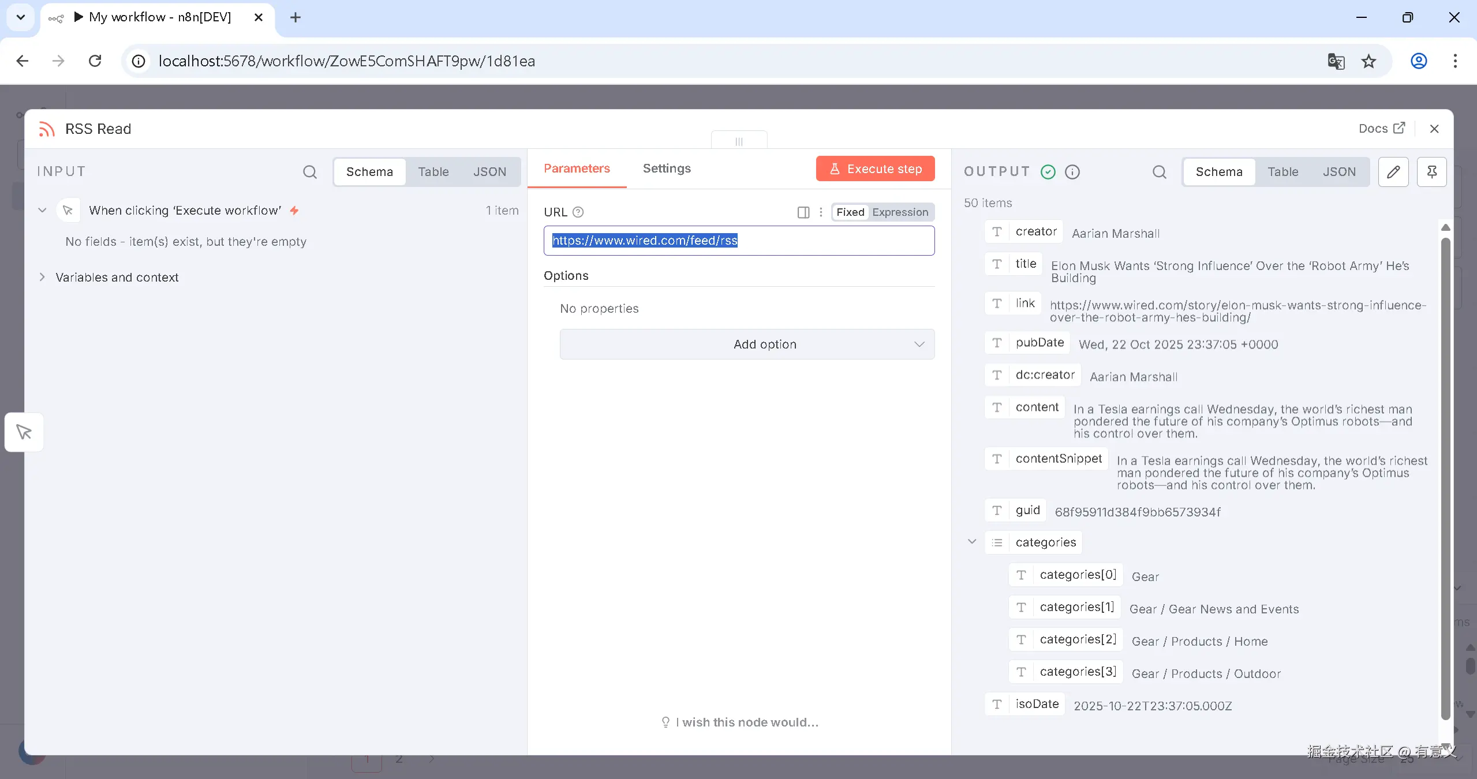Image resolution: width=1477 pixels, height=779 pixels.
Task: Click the pencil edit output icon
Action: 1393,172
